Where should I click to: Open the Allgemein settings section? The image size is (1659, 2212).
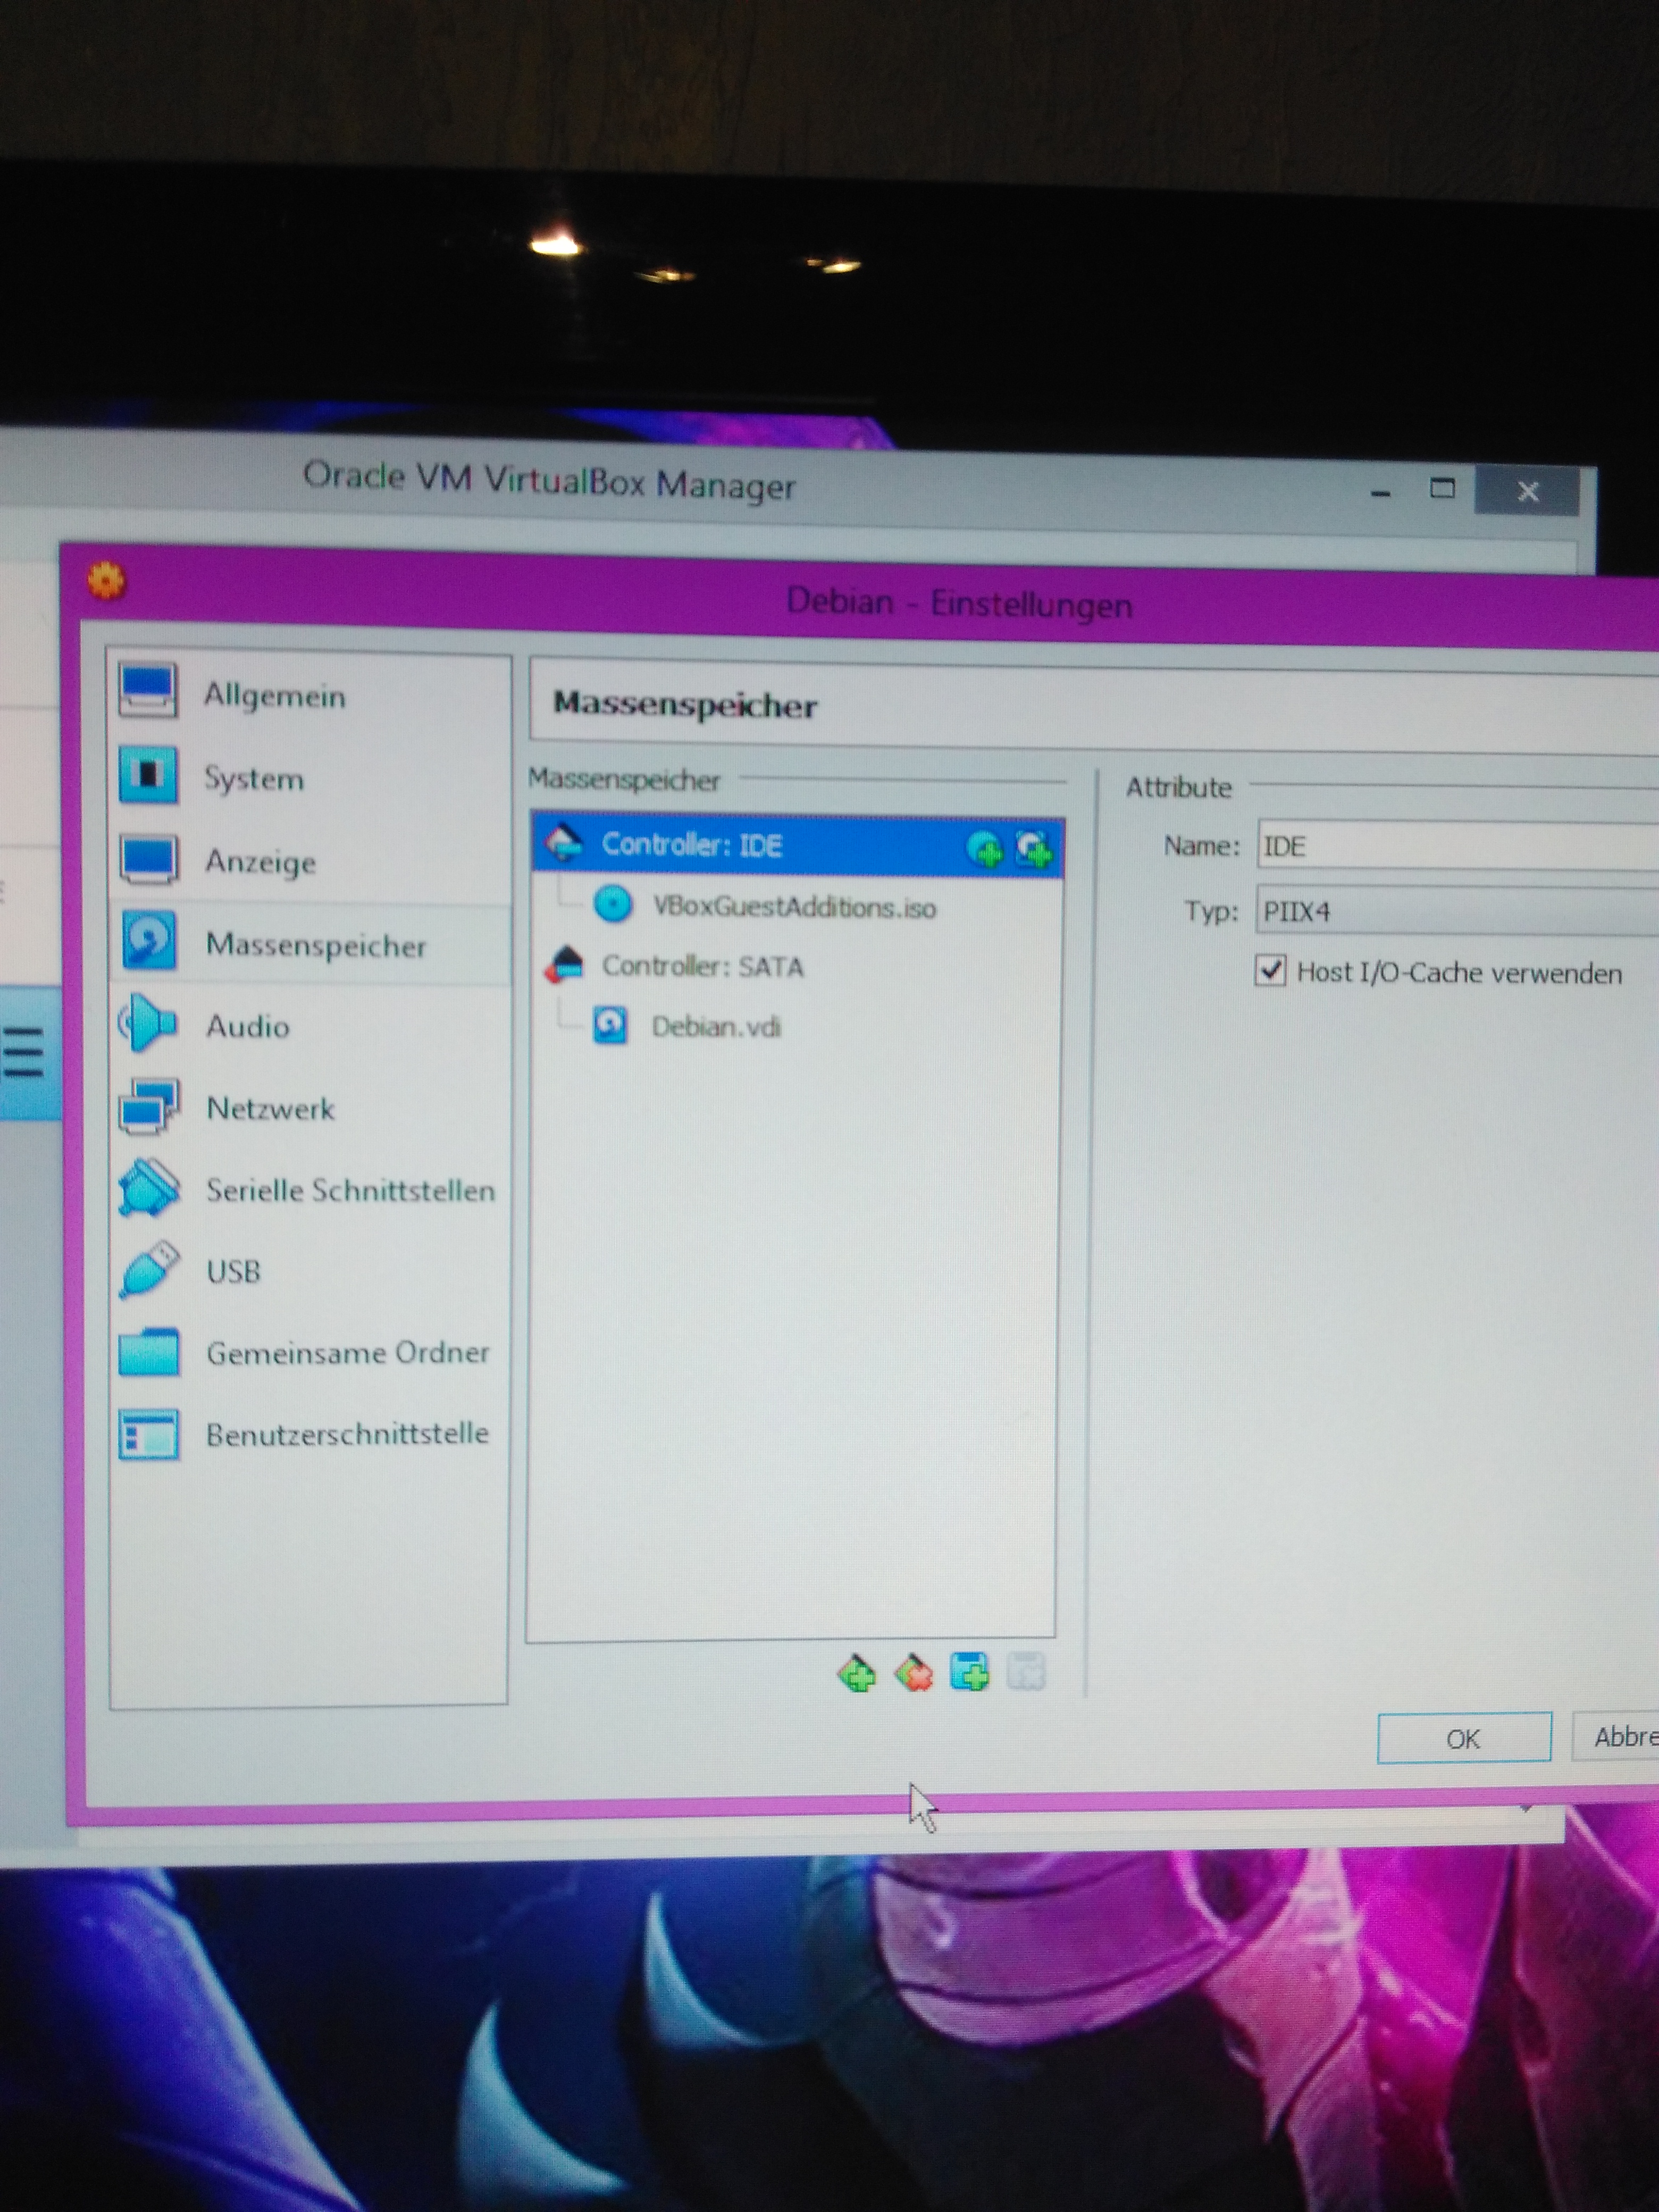pyautogui.click(x=274, y=695)
